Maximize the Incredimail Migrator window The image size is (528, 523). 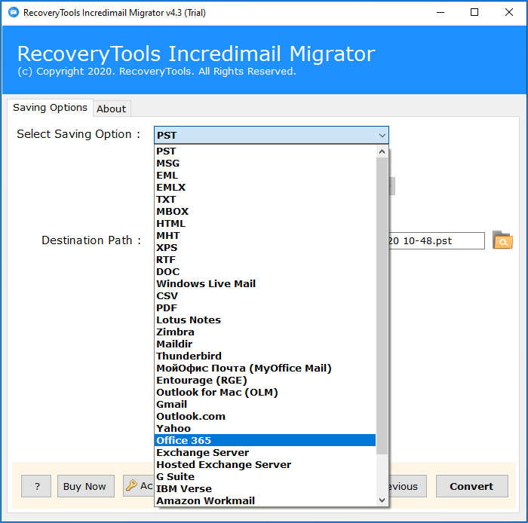coord(474,13)
